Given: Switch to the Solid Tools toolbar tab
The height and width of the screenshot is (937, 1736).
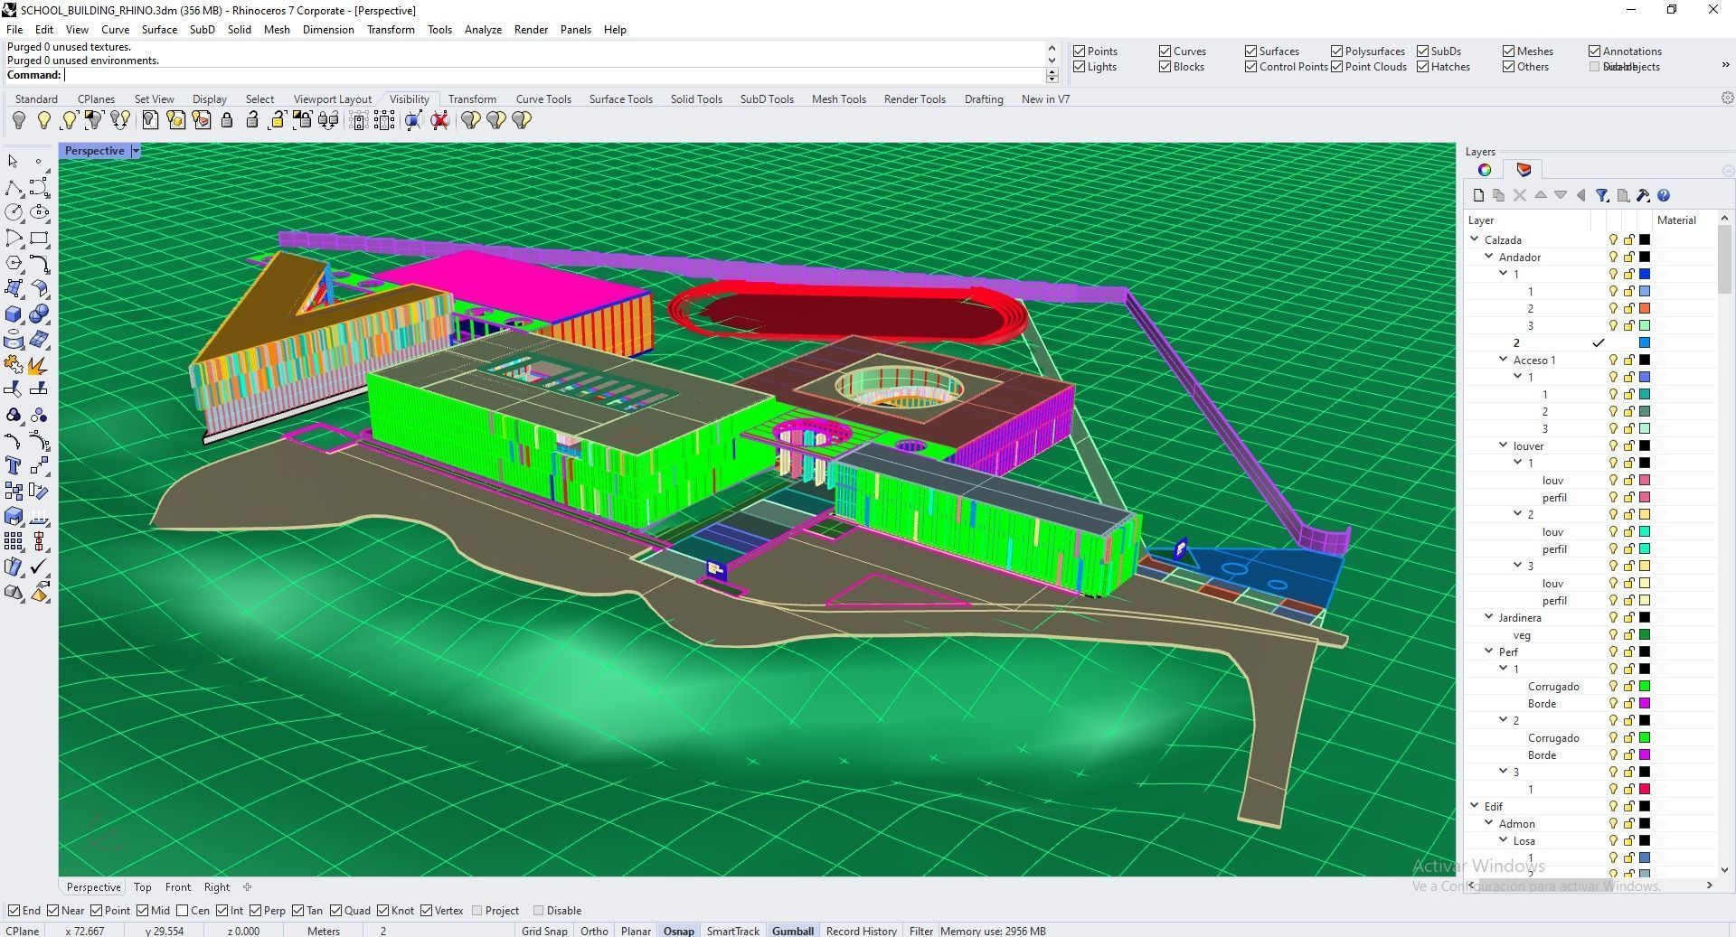Looking at the screenshot, I should coord(696,99).
